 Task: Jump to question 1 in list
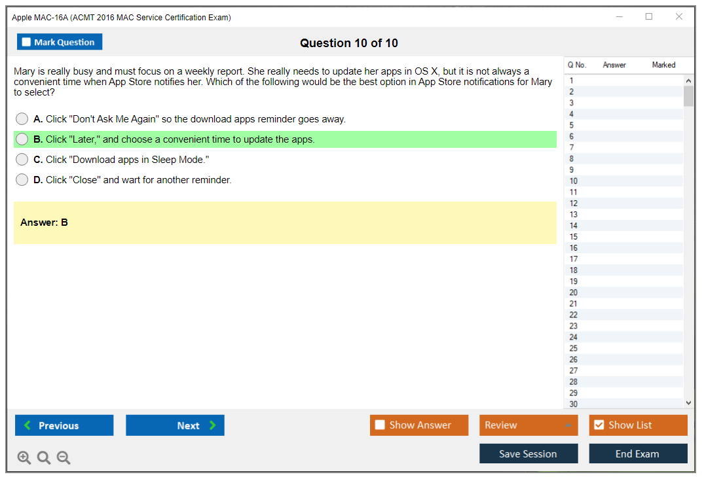point(572,81)
